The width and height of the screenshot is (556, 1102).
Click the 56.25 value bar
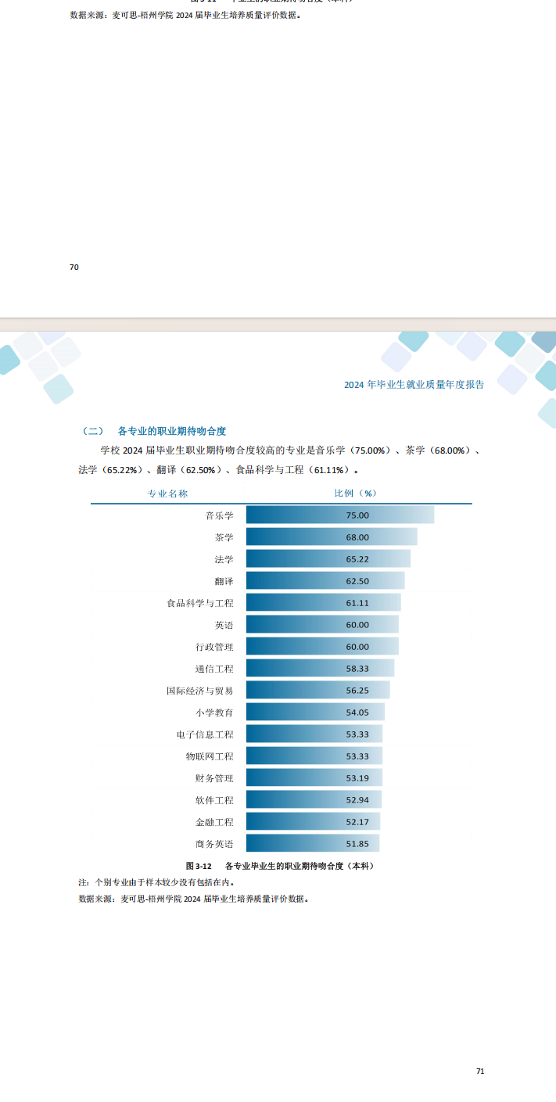(318, 690)
